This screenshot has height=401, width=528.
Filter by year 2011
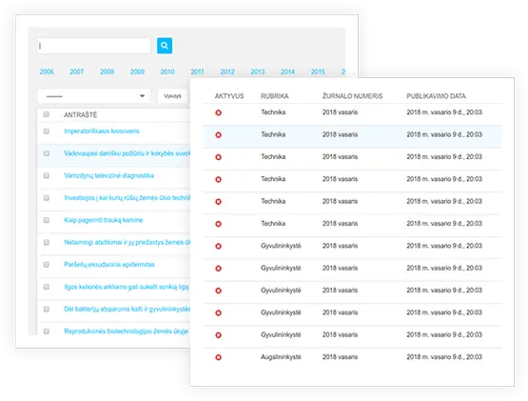tap(197, 71)
